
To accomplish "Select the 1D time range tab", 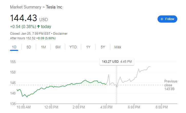I will tap(14, 47).
